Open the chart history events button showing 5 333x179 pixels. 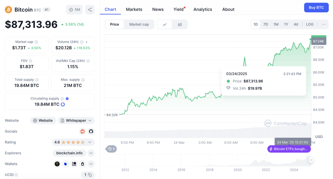(111, 149)
